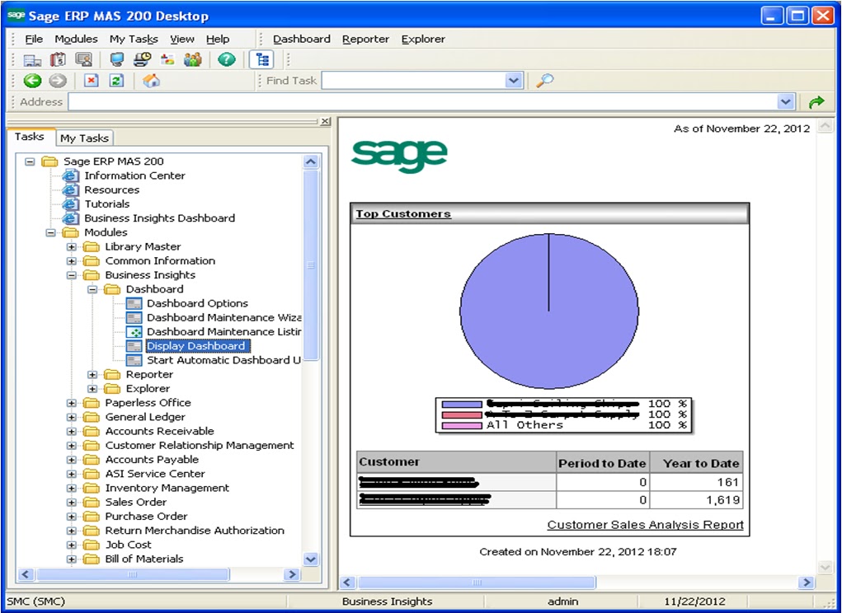Open the View menu

point(182,40)
